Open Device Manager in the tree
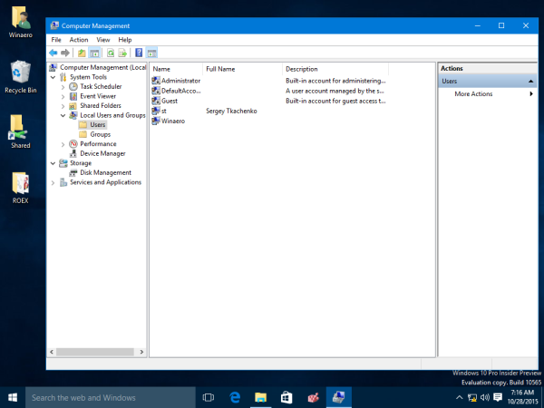 tap(102, 153)
